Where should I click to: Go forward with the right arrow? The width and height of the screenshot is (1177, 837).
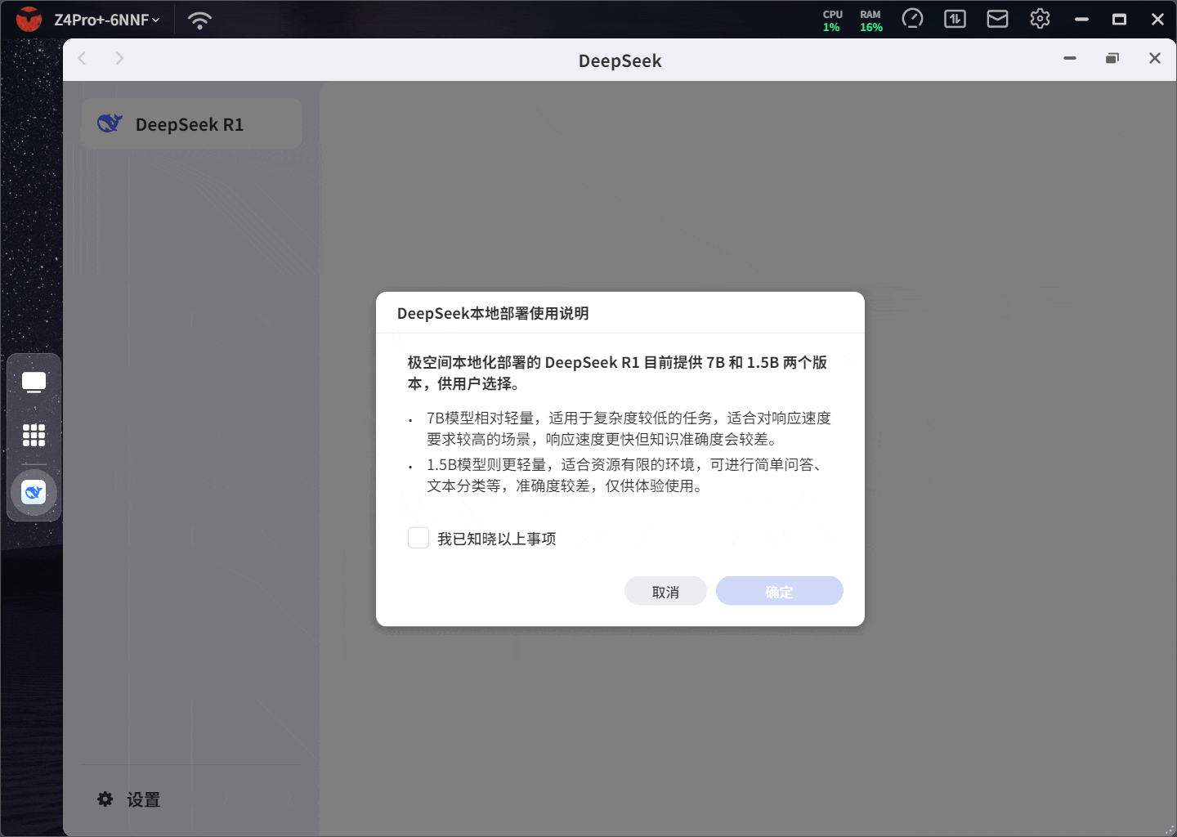click(119, 58)
